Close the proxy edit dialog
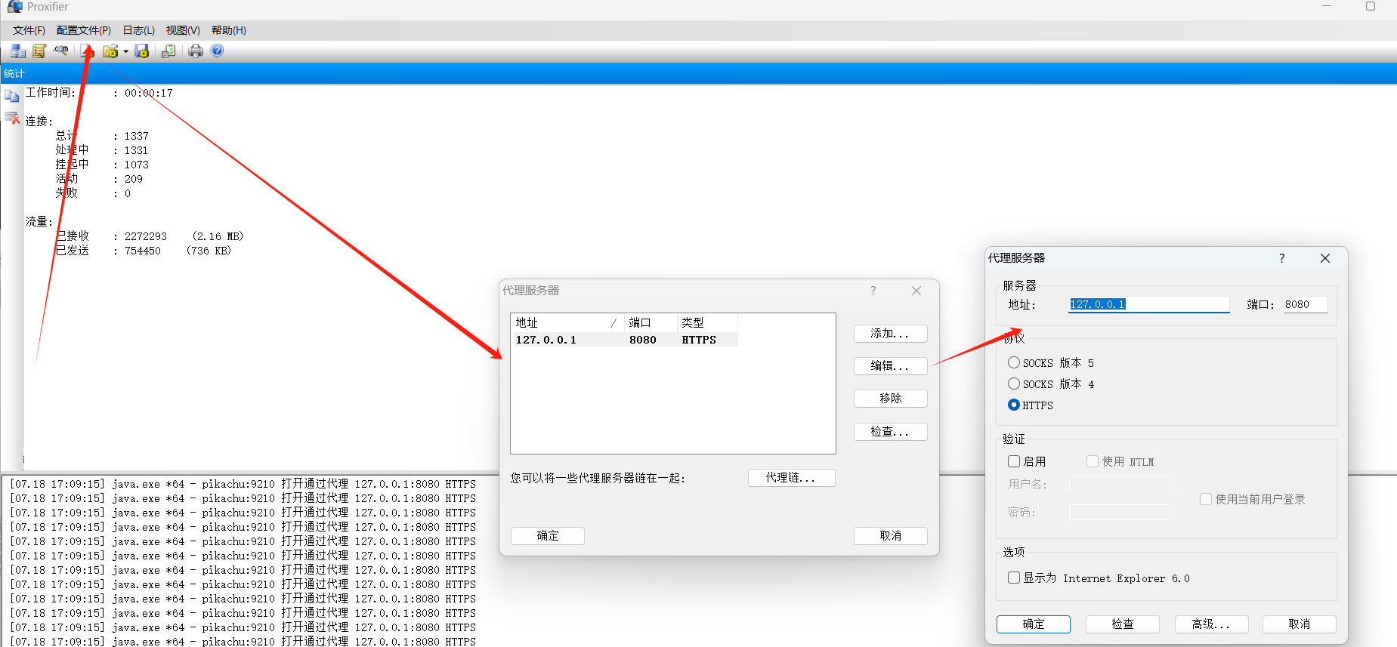 [1325, 258]
